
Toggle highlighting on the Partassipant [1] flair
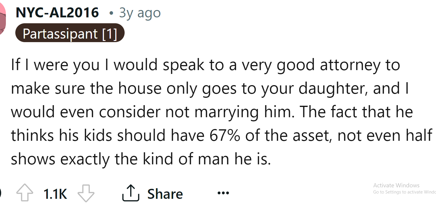click(70, 33)
